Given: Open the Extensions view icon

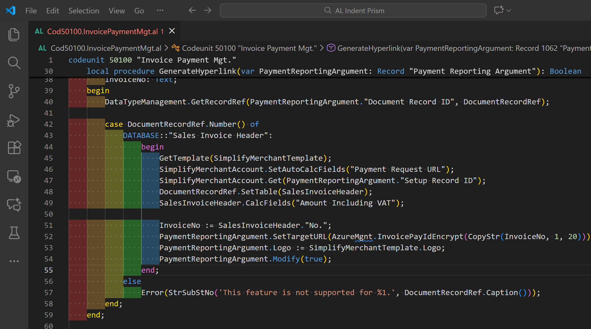Looking at the screenshot, I should (x=14, y=148).
